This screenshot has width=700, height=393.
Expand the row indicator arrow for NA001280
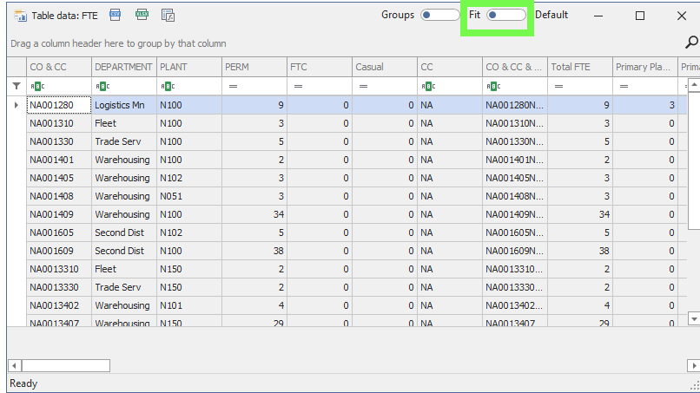(x=16, y=105)
